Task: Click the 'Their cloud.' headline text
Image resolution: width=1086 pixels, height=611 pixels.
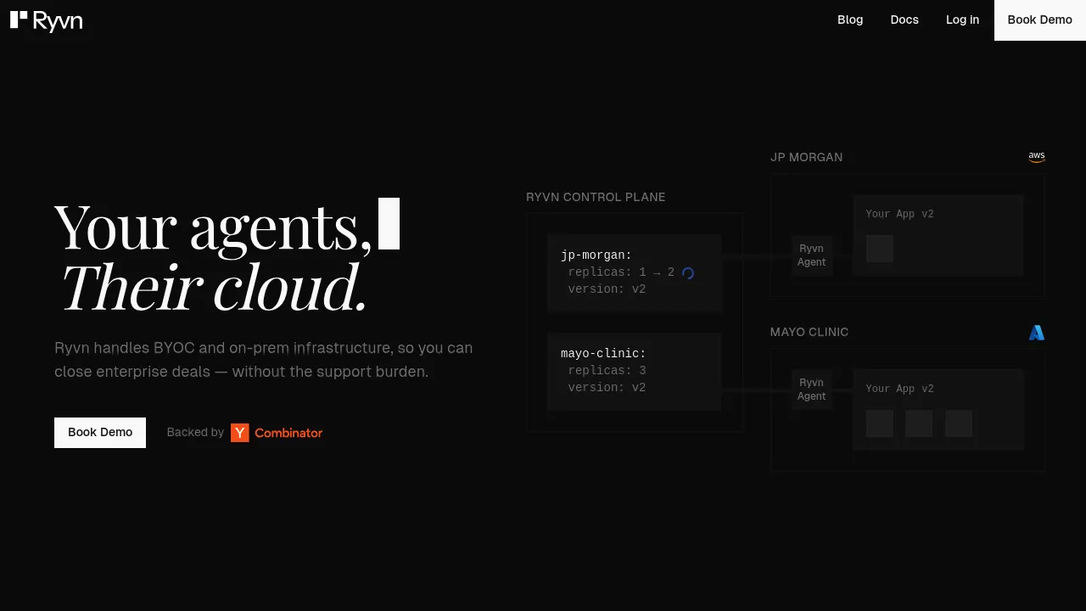Action: tap(214, 288)
